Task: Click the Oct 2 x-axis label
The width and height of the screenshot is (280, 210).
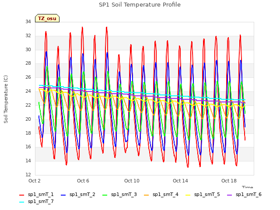Action: [35, 181]
